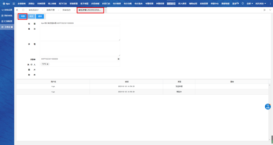Screen dimensions: 273x145
Task: Open the 向天科技 account dropdown
Action: coord(261,4)
